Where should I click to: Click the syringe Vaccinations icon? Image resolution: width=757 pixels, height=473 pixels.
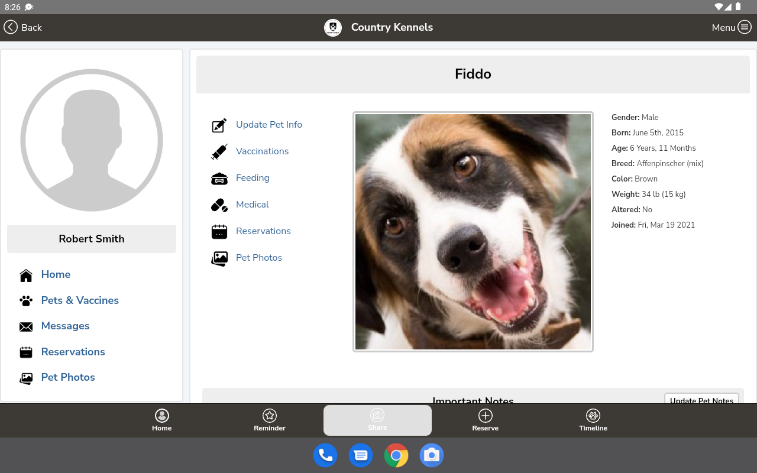[x=219, y=152]
